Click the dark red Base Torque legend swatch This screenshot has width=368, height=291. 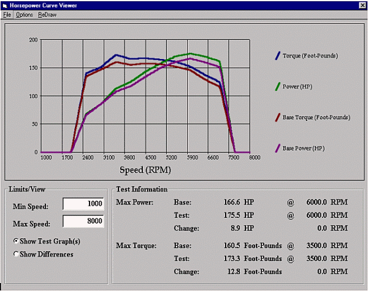(278, 117)
